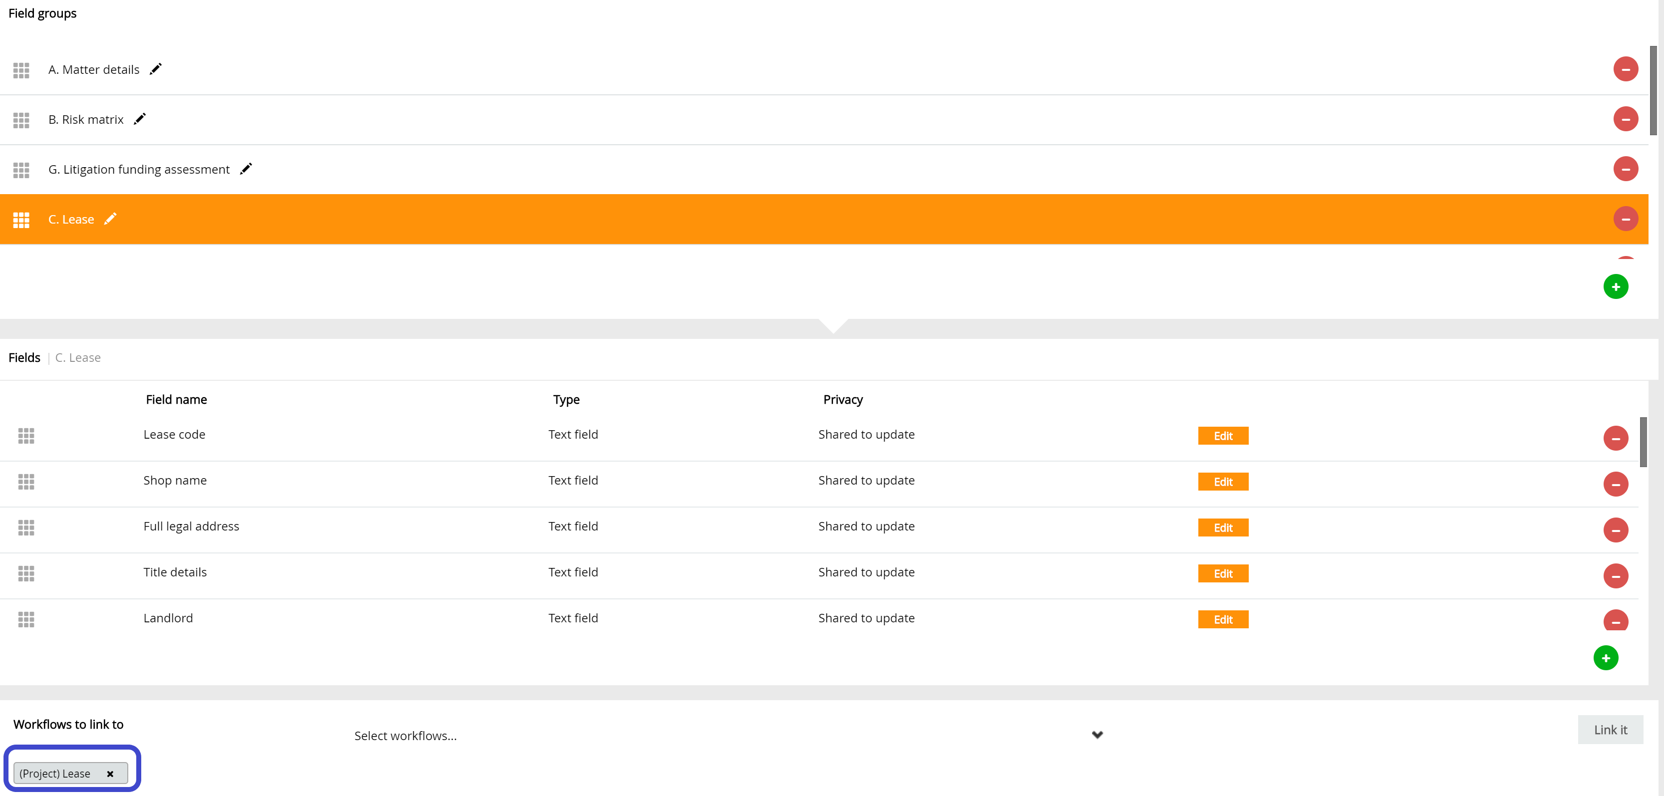Screen dimensions: 1664x796
Task: Open the Select workflows dropdown
Action: click(728, 736)
